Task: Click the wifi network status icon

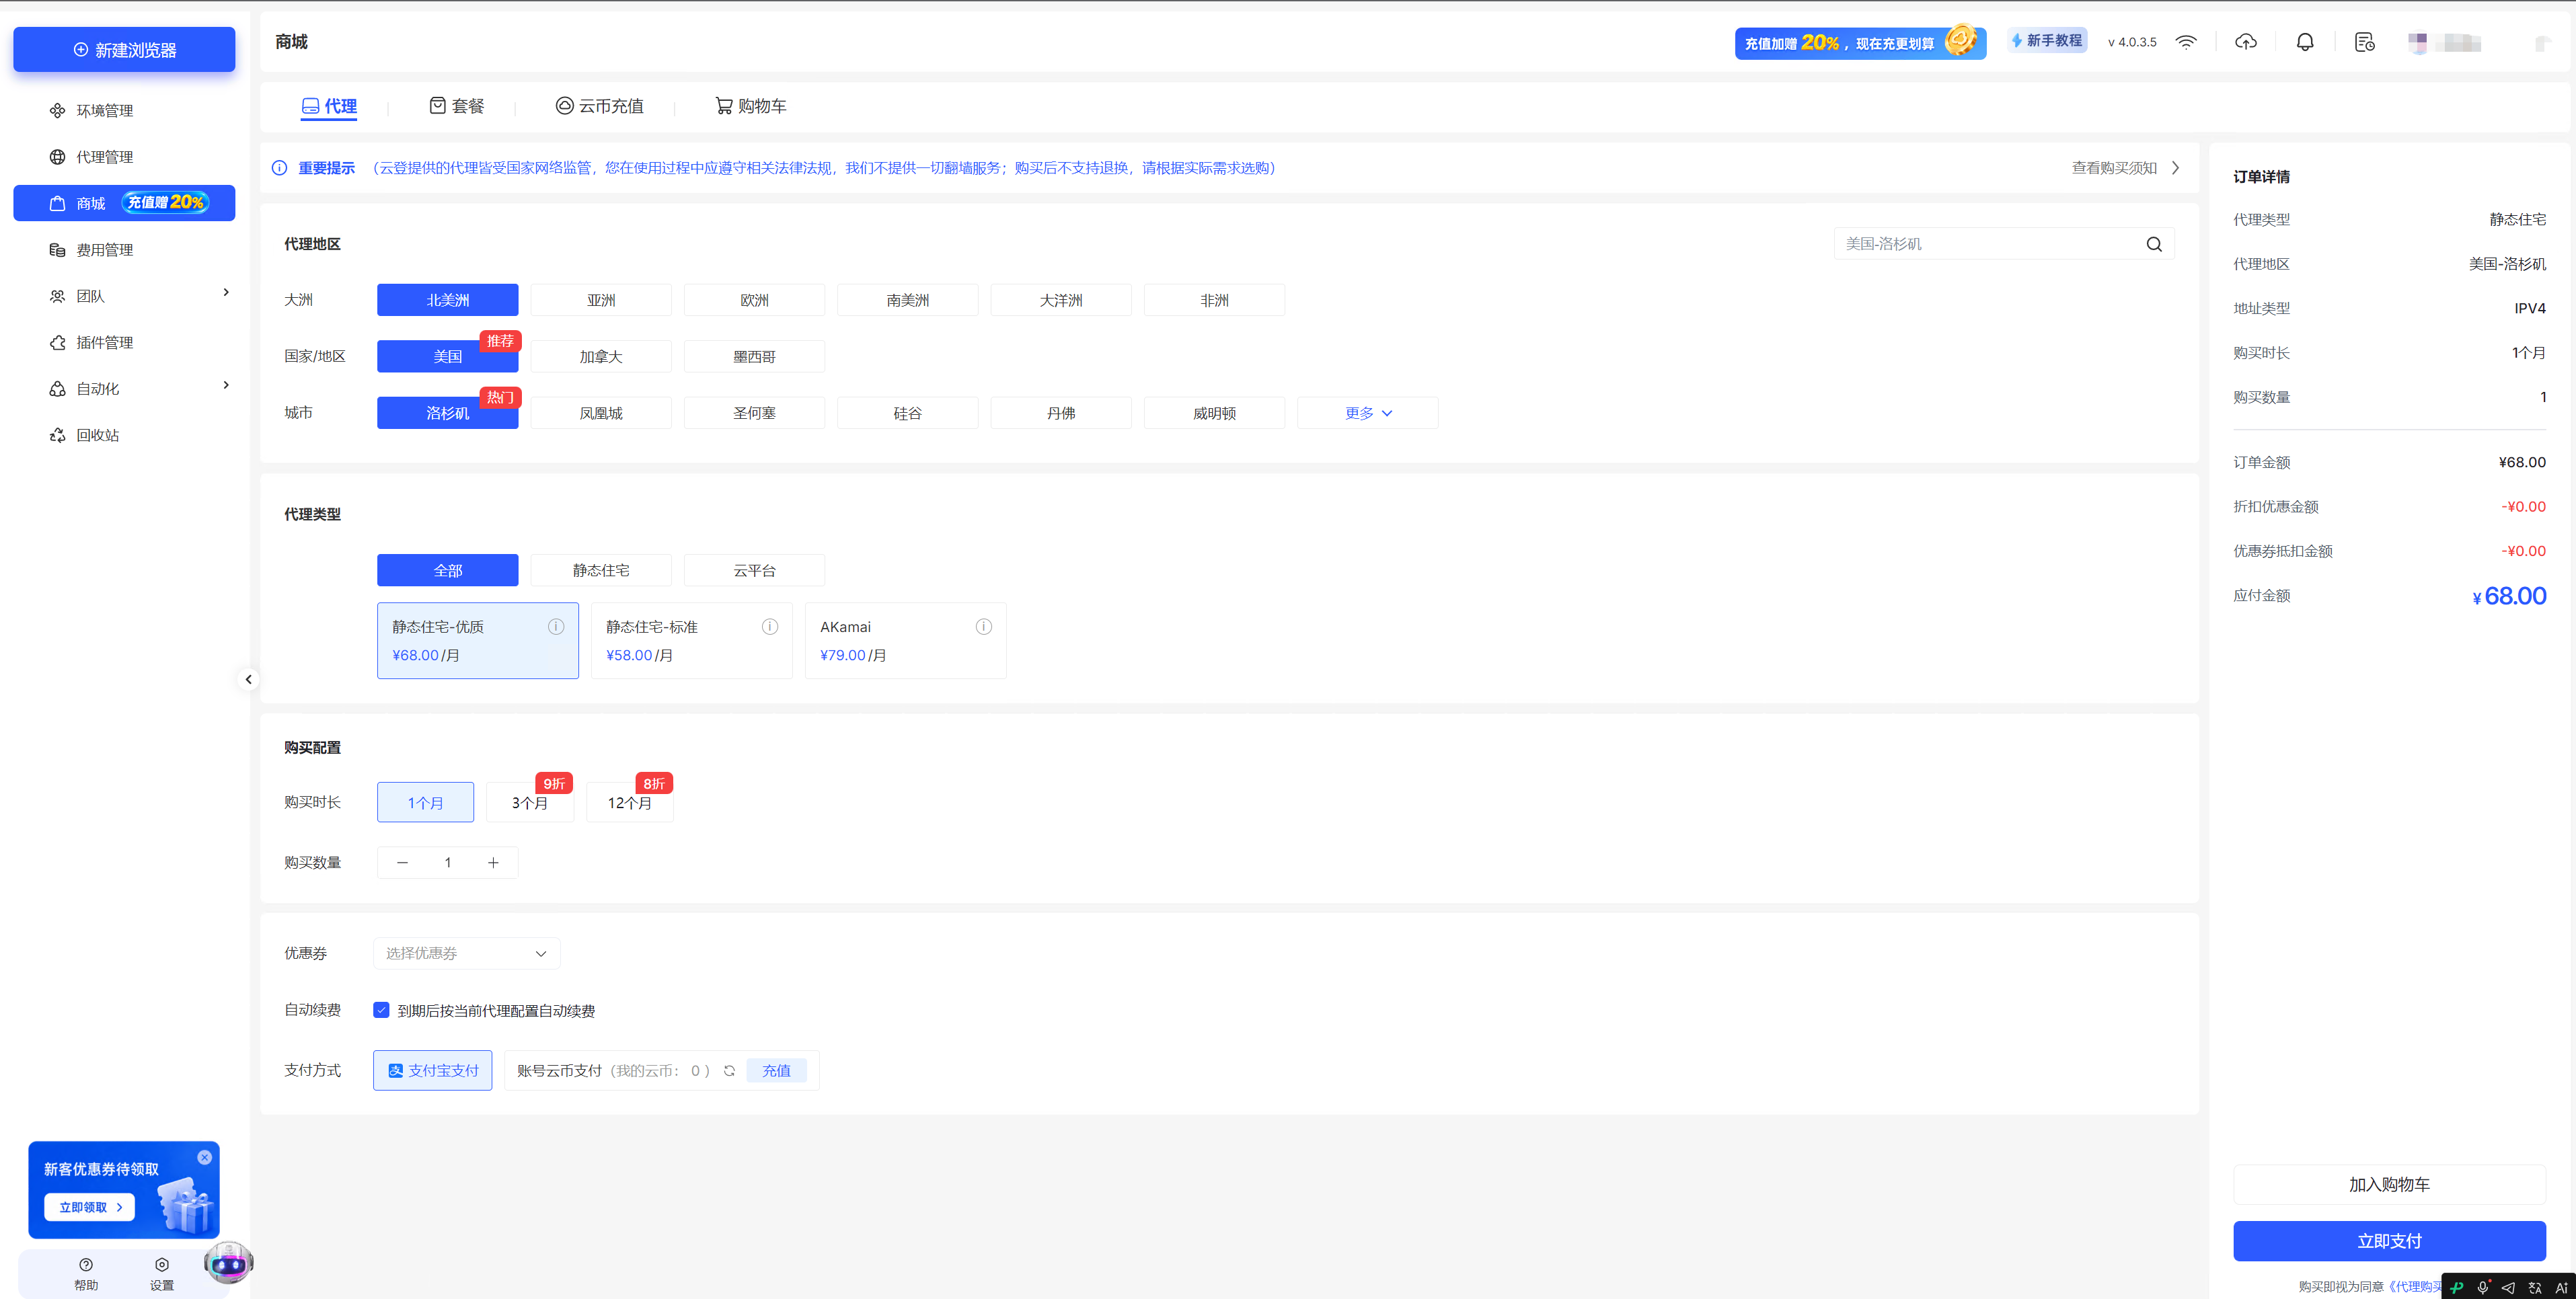Action: [2186, 42]
